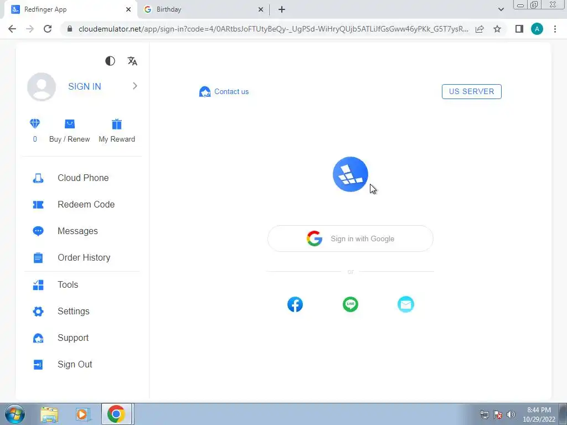Close the Birthday tab
This screenshot has height=425, width=567.
[261, 9]
